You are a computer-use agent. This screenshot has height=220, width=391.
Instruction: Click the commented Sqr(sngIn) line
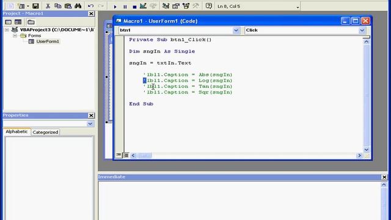point(188,92)
